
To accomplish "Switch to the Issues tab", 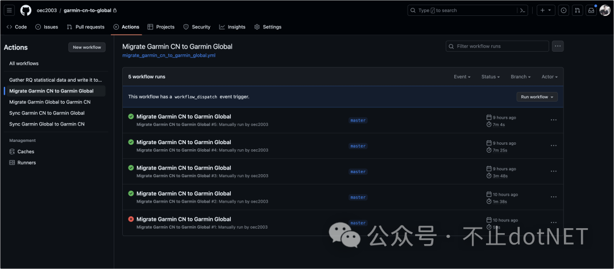I will [47, 27].
